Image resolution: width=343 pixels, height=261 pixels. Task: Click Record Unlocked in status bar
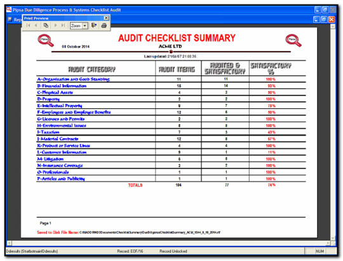pos(173,251)
